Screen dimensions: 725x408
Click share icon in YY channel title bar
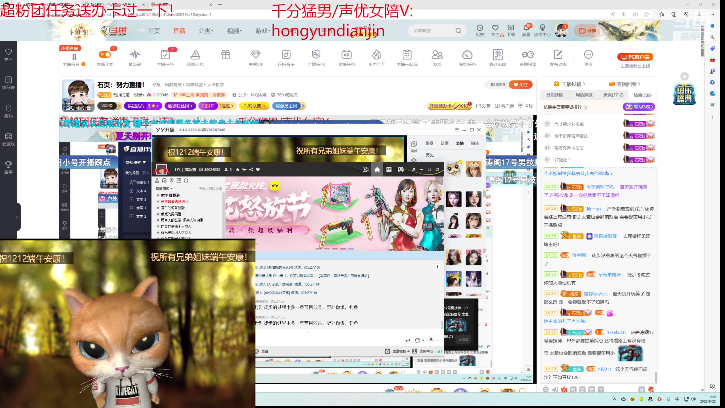(251, 169)
